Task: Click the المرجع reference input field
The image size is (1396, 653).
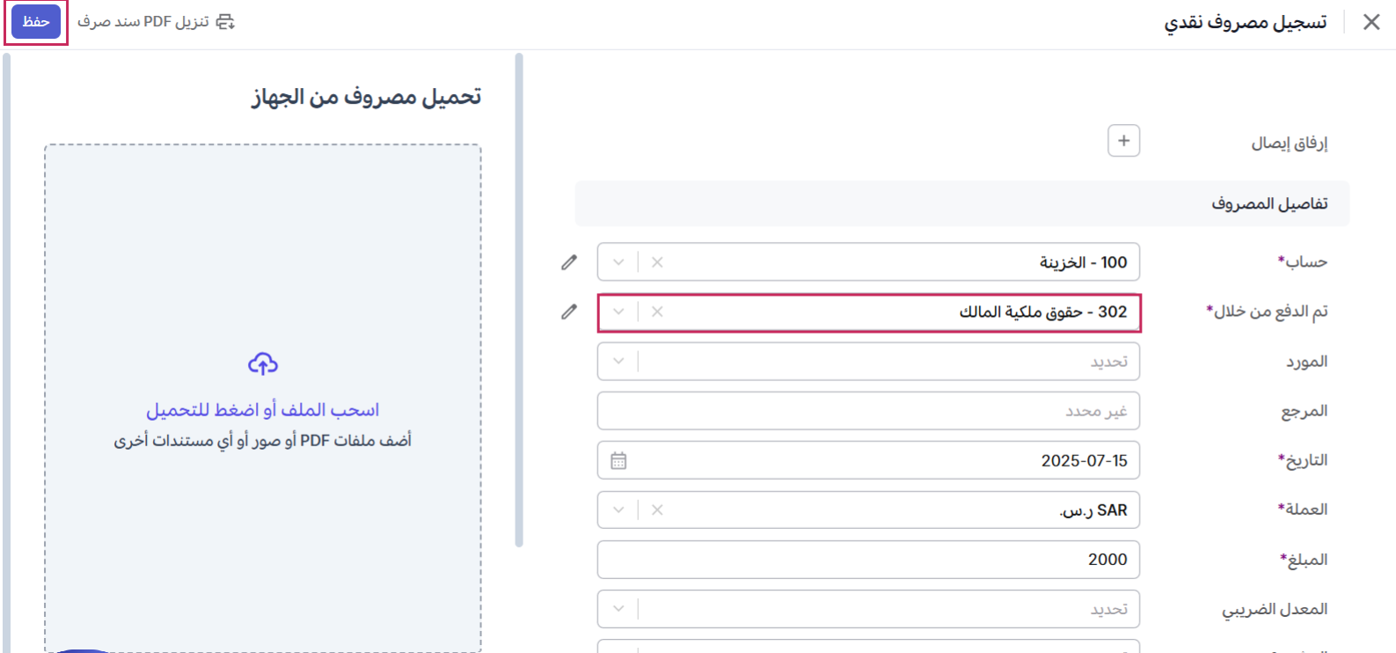Action: [x=868, y=411]
